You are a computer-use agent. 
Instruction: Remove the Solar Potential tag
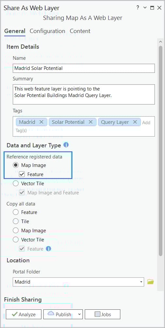(x=90, y=122)
